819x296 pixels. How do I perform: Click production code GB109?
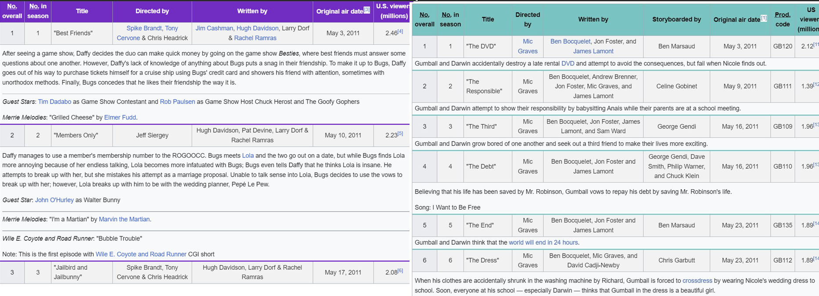[x=783, y=127]
